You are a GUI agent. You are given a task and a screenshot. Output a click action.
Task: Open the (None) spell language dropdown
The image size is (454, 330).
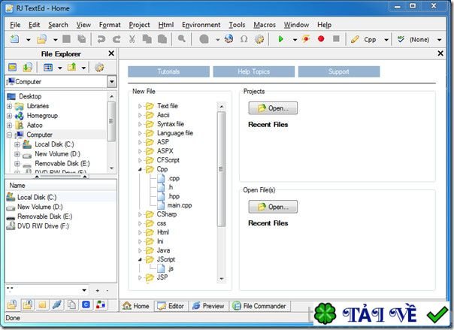click(439, 39)
